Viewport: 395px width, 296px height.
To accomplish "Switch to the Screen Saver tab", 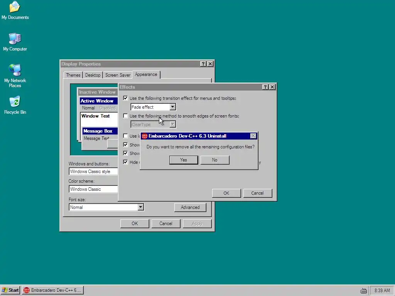I will point(118,75).
